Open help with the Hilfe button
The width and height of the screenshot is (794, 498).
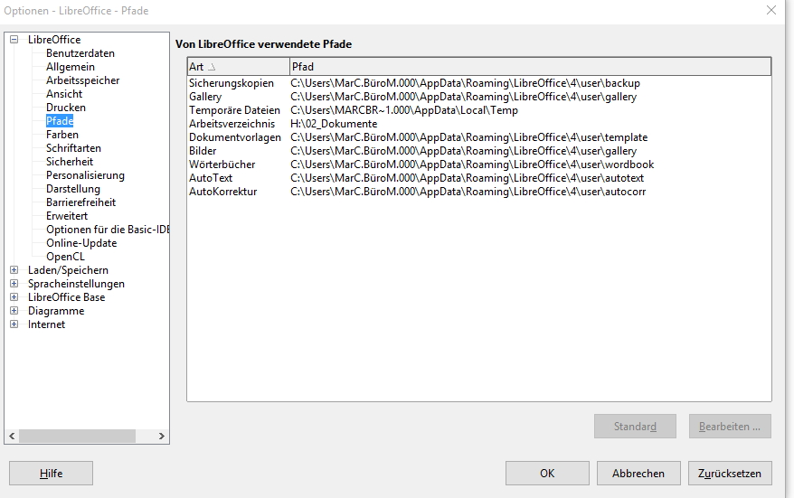(x=52, y=474)
